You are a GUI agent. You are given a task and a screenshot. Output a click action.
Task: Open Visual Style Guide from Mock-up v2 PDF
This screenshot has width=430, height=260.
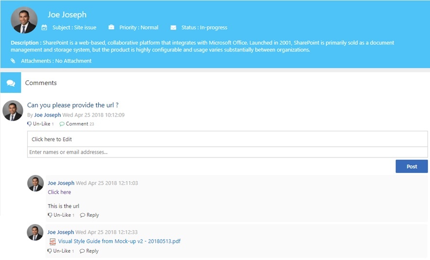[x=119, y=242]
